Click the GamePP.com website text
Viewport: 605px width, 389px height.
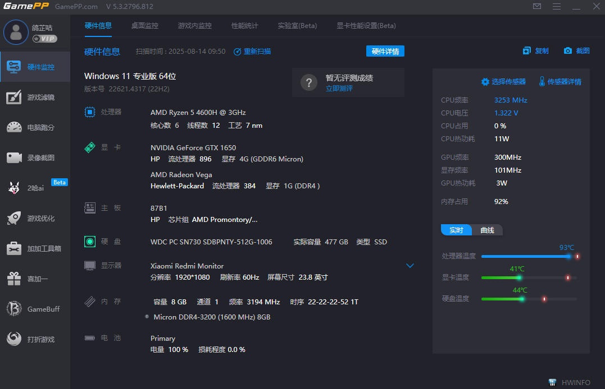pos(76,7)
